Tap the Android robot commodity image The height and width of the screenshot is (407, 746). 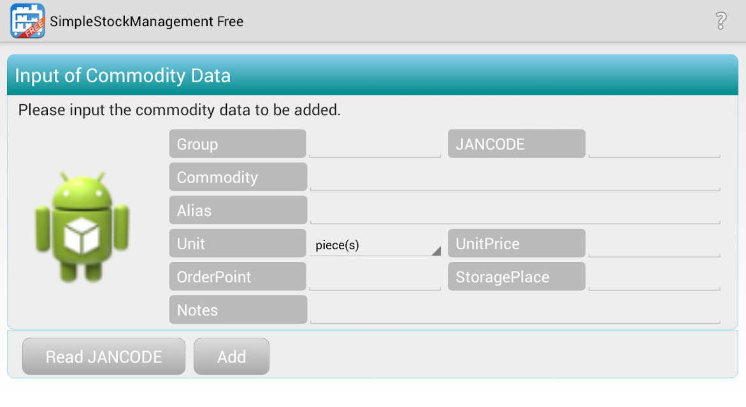pyautogui.click(x=82, y=227)
